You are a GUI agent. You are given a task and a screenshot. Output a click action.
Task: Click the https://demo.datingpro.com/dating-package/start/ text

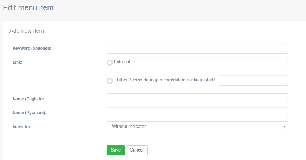(x=166, y=80)
